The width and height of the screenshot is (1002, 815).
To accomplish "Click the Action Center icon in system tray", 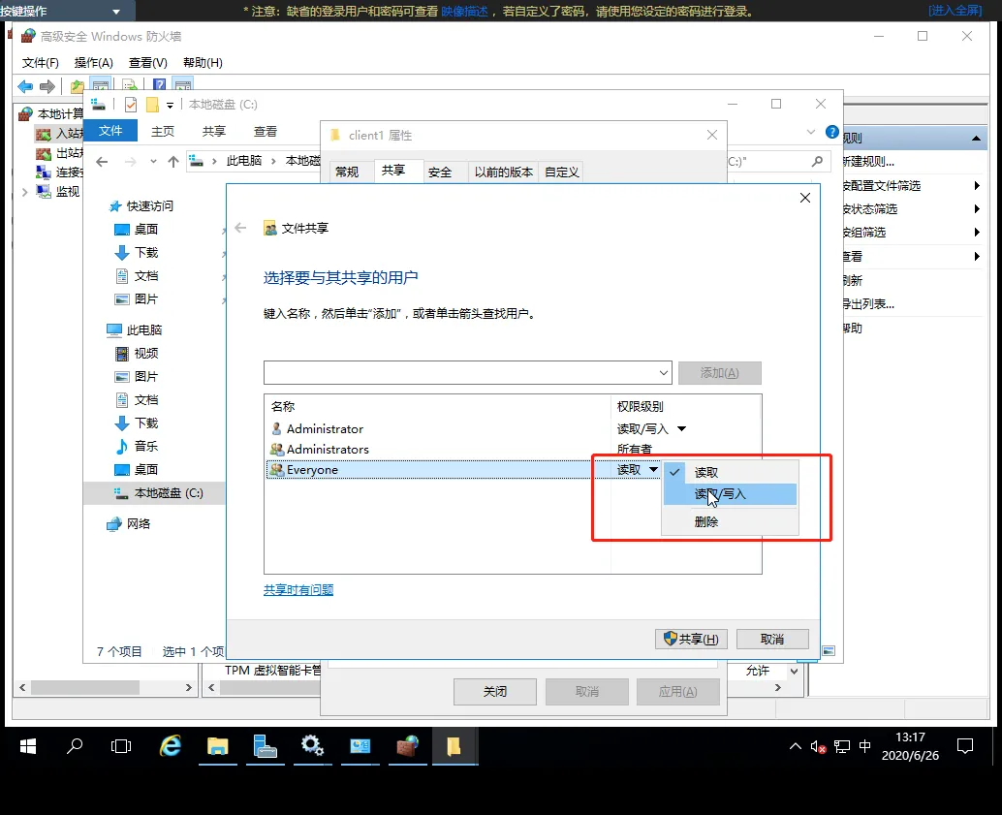I will click(x=965, y=746).
